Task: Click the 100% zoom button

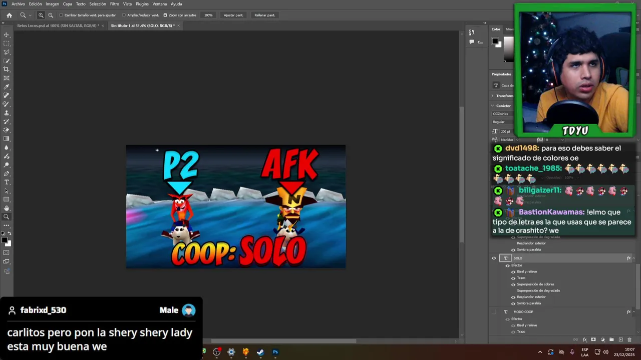Action: tap(208, 15)
